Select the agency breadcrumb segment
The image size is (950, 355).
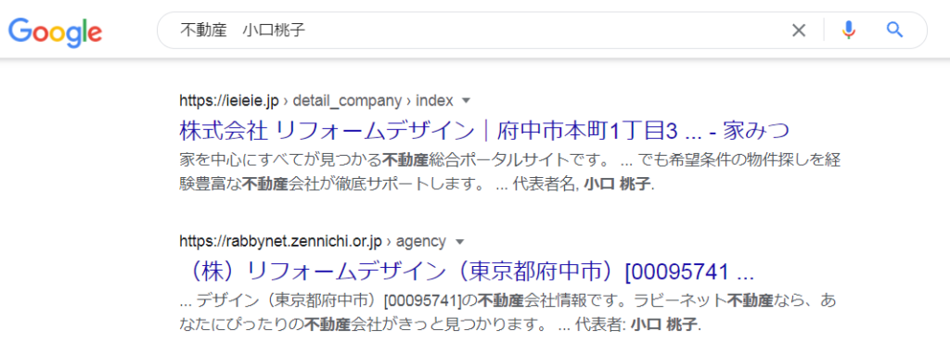tap(420, 241)
